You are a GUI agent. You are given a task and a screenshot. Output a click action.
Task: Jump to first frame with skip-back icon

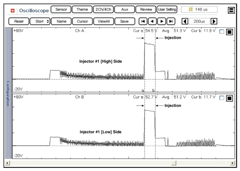click(143, 21)
